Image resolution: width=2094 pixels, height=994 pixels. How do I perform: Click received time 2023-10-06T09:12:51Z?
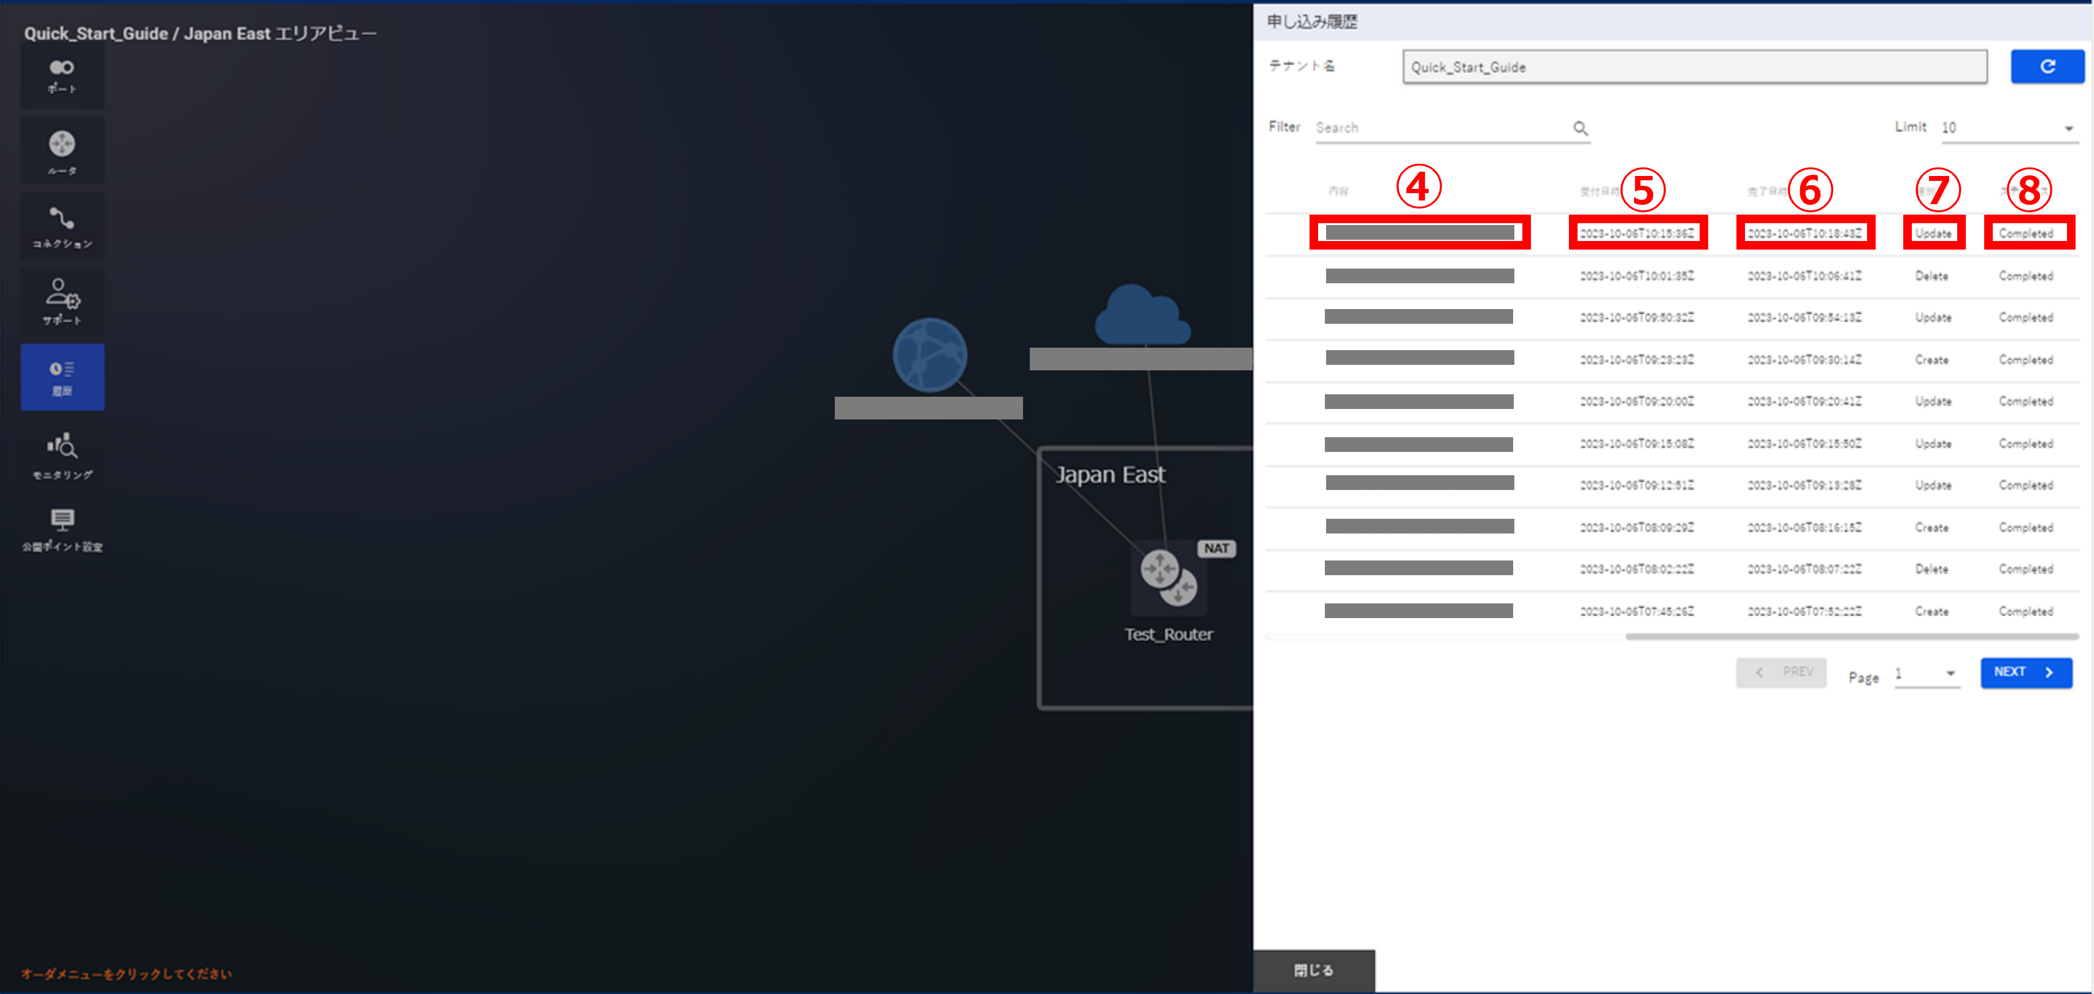1637,485
